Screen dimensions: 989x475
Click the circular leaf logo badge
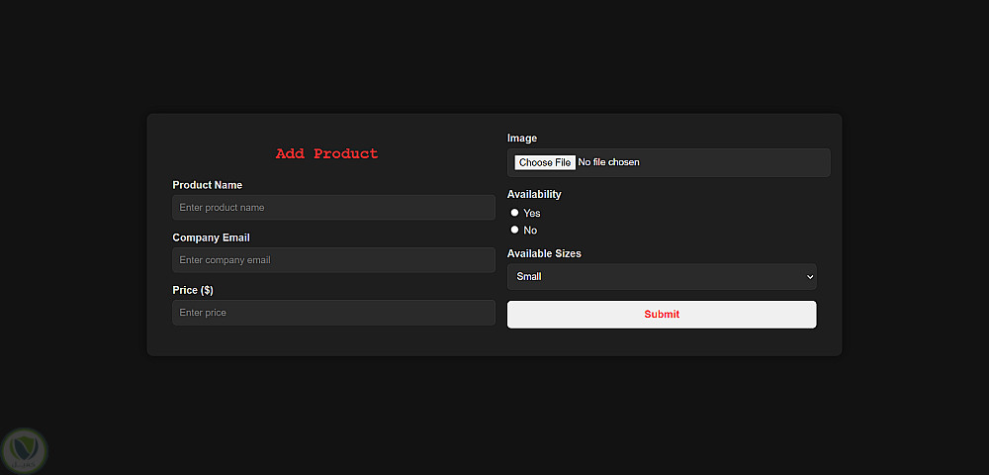pyautogui.click(x=25, y=450)
